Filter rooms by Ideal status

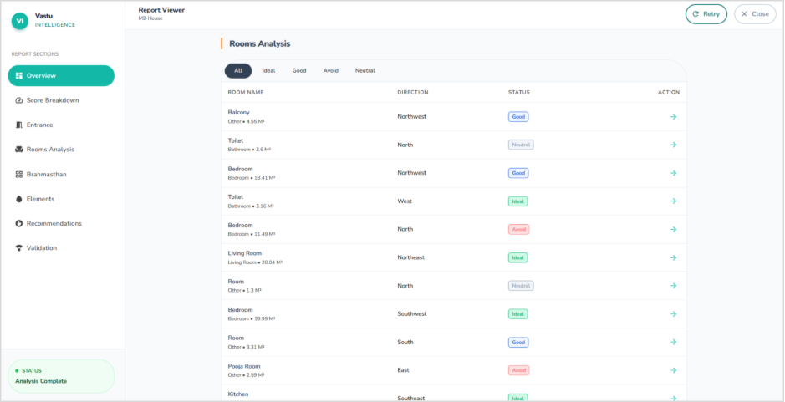268,71
